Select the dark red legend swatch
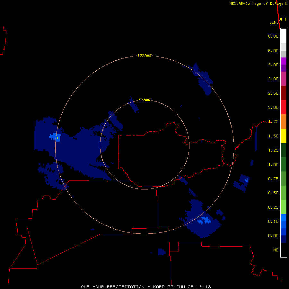The width and height of the screenshot is (289, 289). click(x=284, y=93)
